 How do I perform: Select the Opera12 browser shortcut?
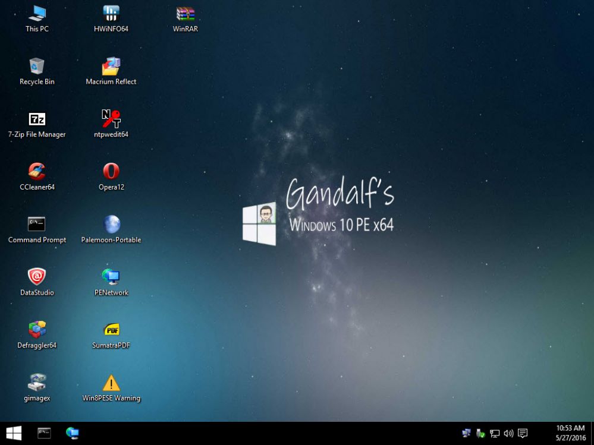(x=111, y=176)
